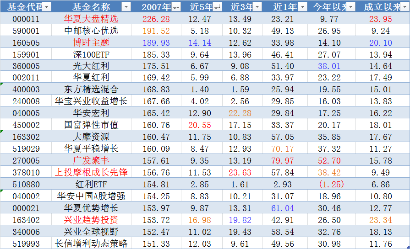Select the blue 14.14 cell
Viewport: 410px width, 249px height.
coord(200,43)
